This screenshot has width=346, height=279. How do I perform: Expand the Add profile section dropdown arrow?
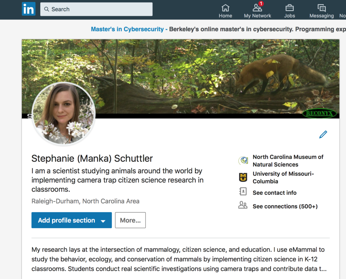pos(103,221)
